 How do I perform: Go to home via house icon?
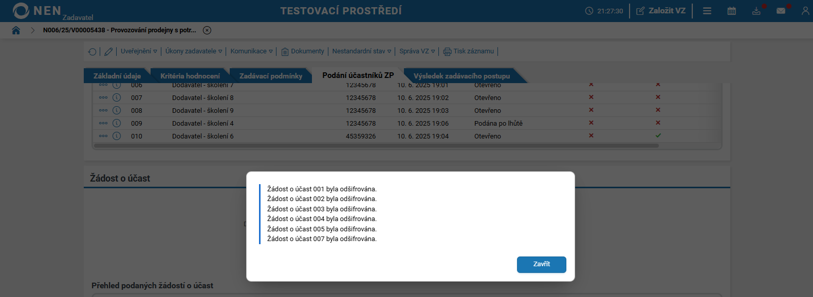tap(16, 30)
